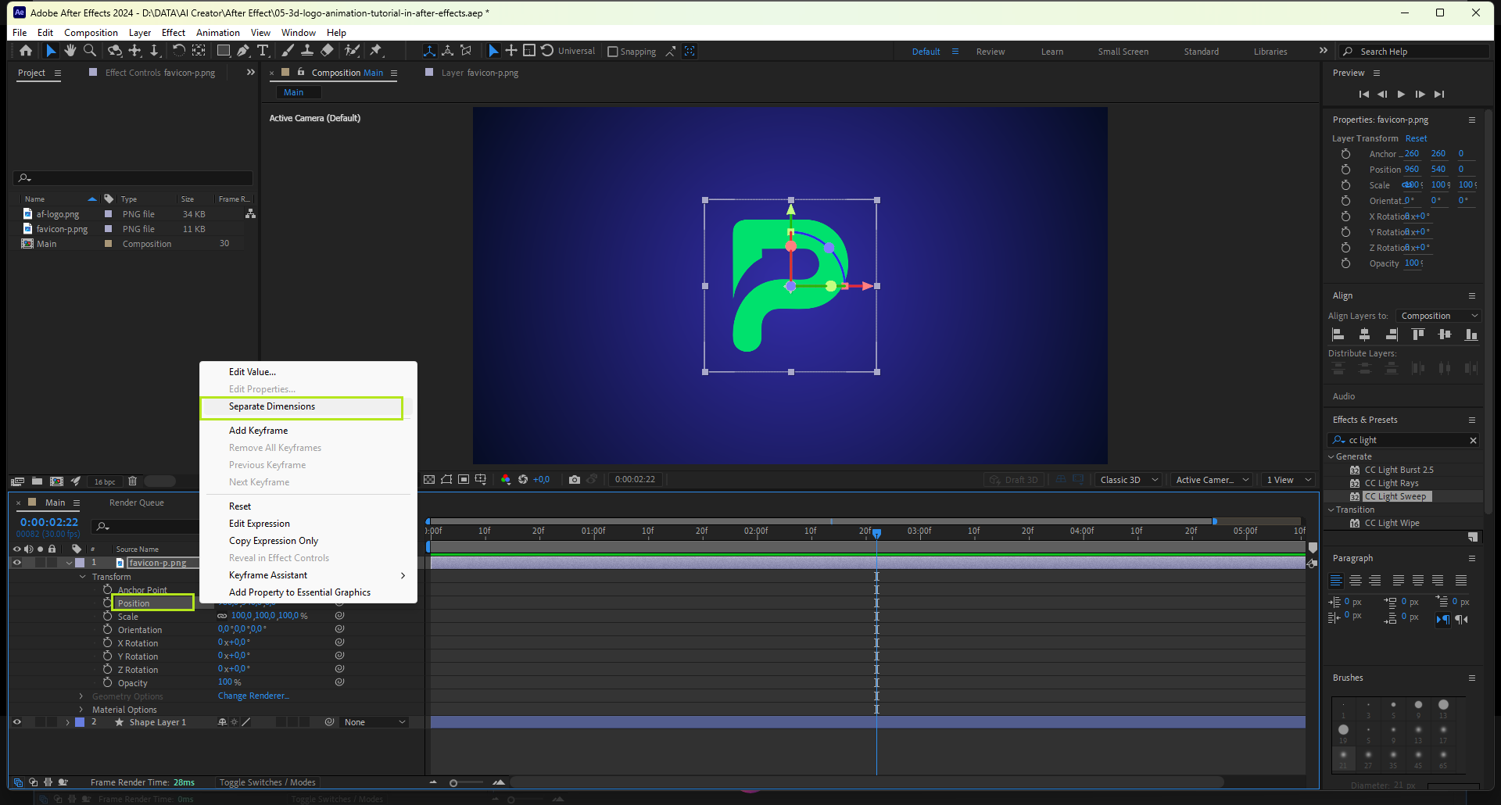Select the Pen tool
Viewport: 1501px width, 805px height.
243,51
